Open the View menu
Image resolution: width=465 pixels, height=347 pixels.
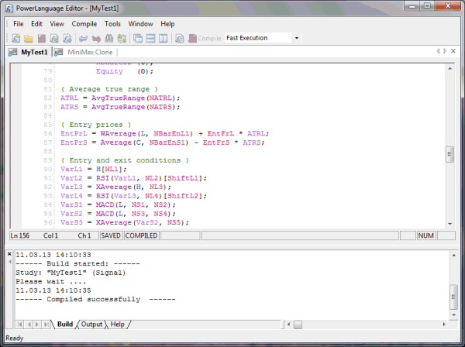point(57,24)
